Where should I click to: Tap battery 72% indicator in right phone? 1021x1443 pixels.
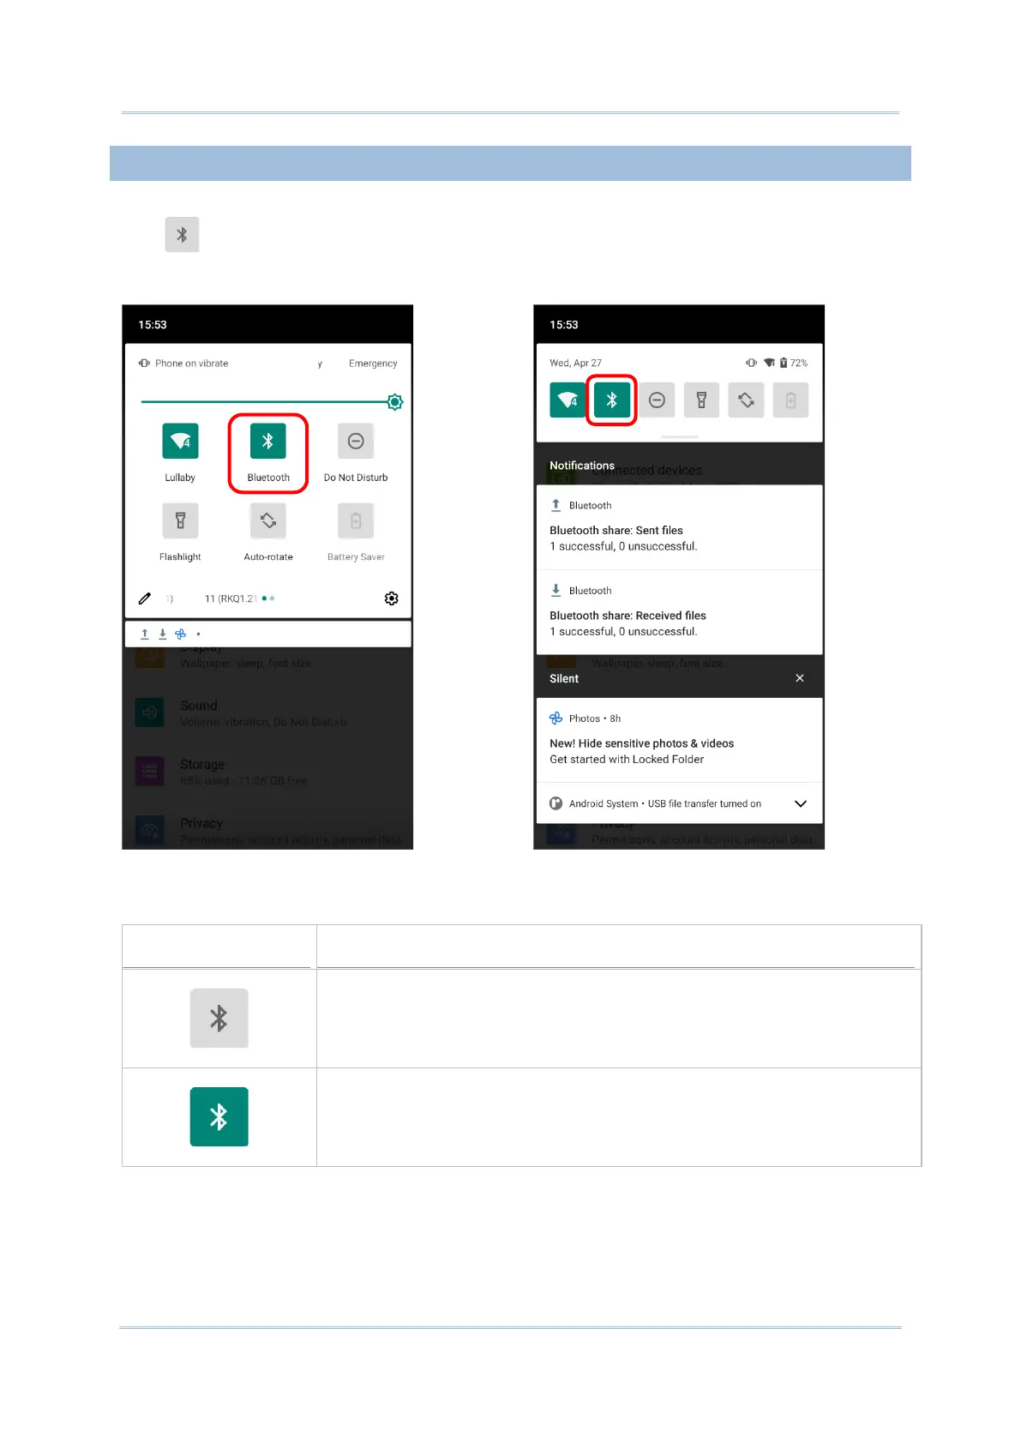click(794, 363)
